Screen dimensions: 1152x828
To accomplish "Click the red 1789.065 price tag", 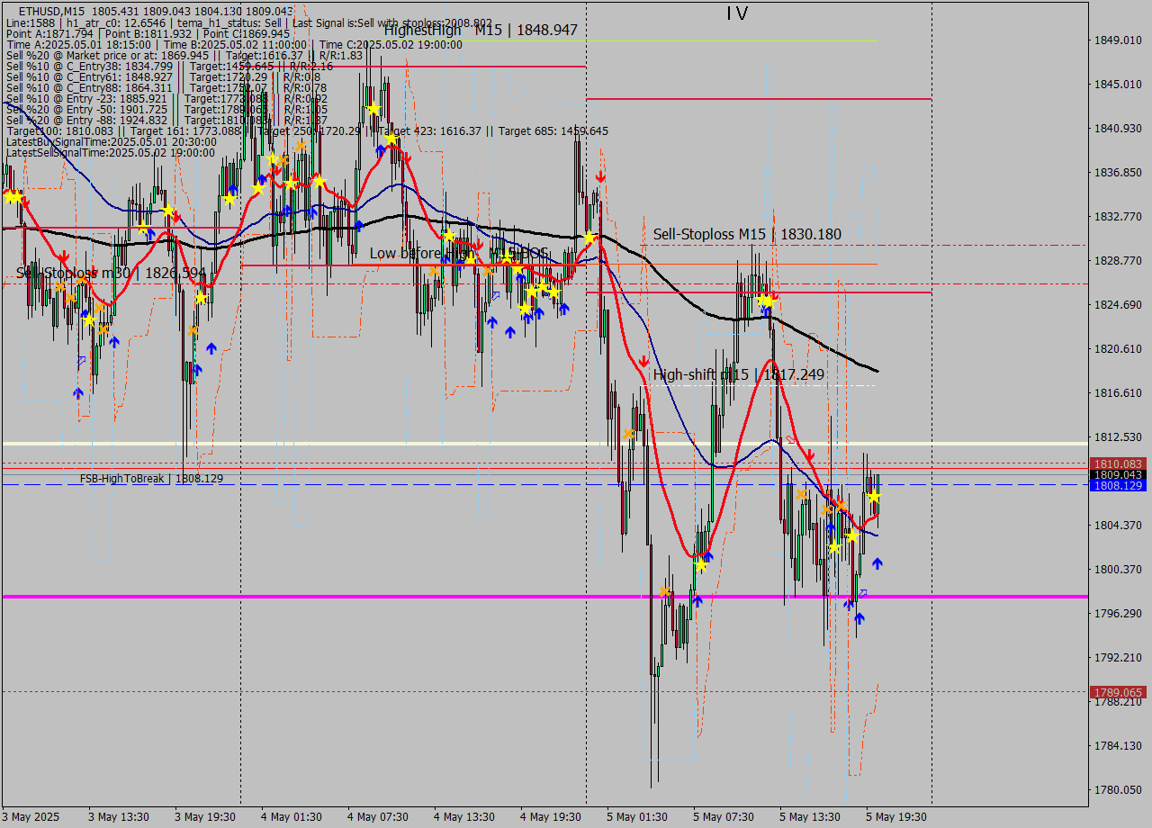I will (1118, 692).
